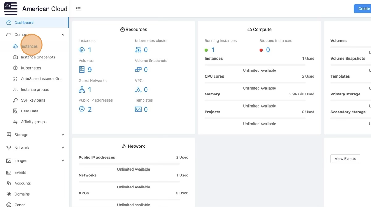Collapse the Compute menu section
This screenshot has width=371, height=207.
pos(63,35)
